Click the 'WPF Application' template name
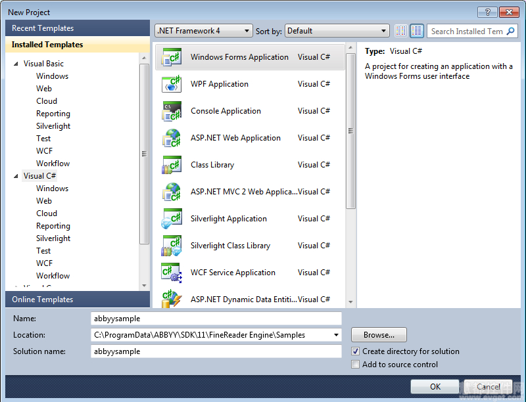526x402 pixels. [220, 84]
